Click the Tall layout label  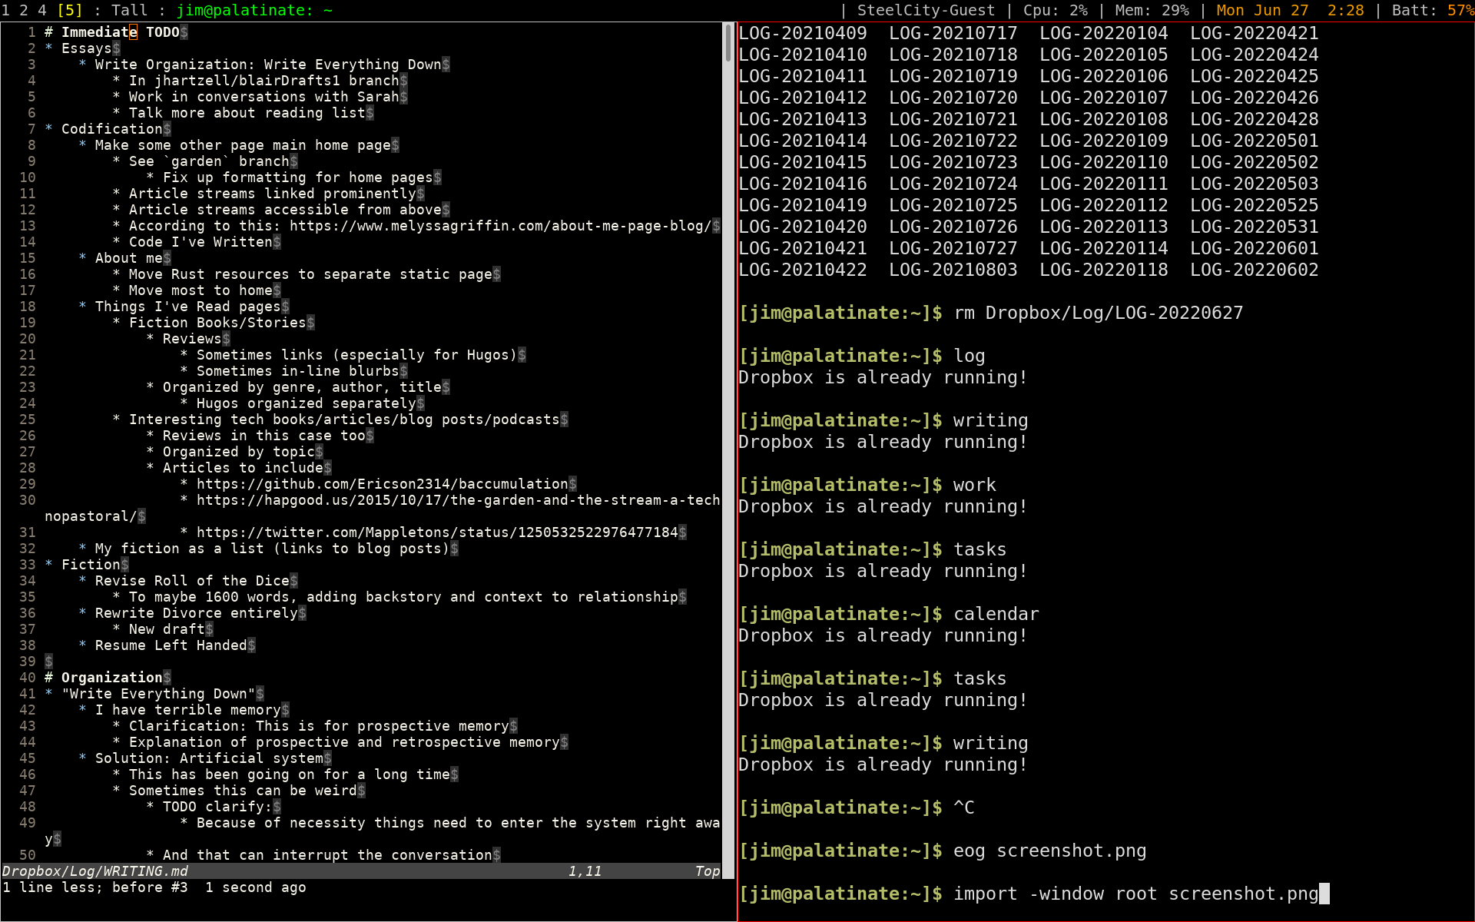coord(130,10)
